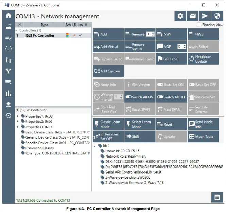Click the security scheme color bars for Pc Controller

67,35
